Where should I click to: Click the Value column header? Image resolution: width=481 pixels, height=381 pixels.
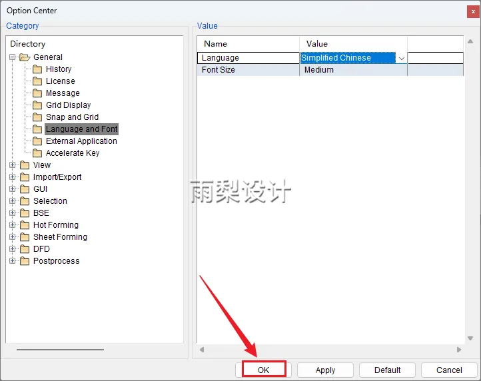pos(353,44)
